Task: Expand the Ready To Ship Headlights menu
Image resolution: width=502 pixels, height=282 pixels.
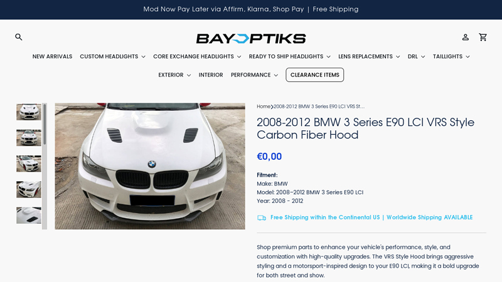Action: [x=289, y=56]
